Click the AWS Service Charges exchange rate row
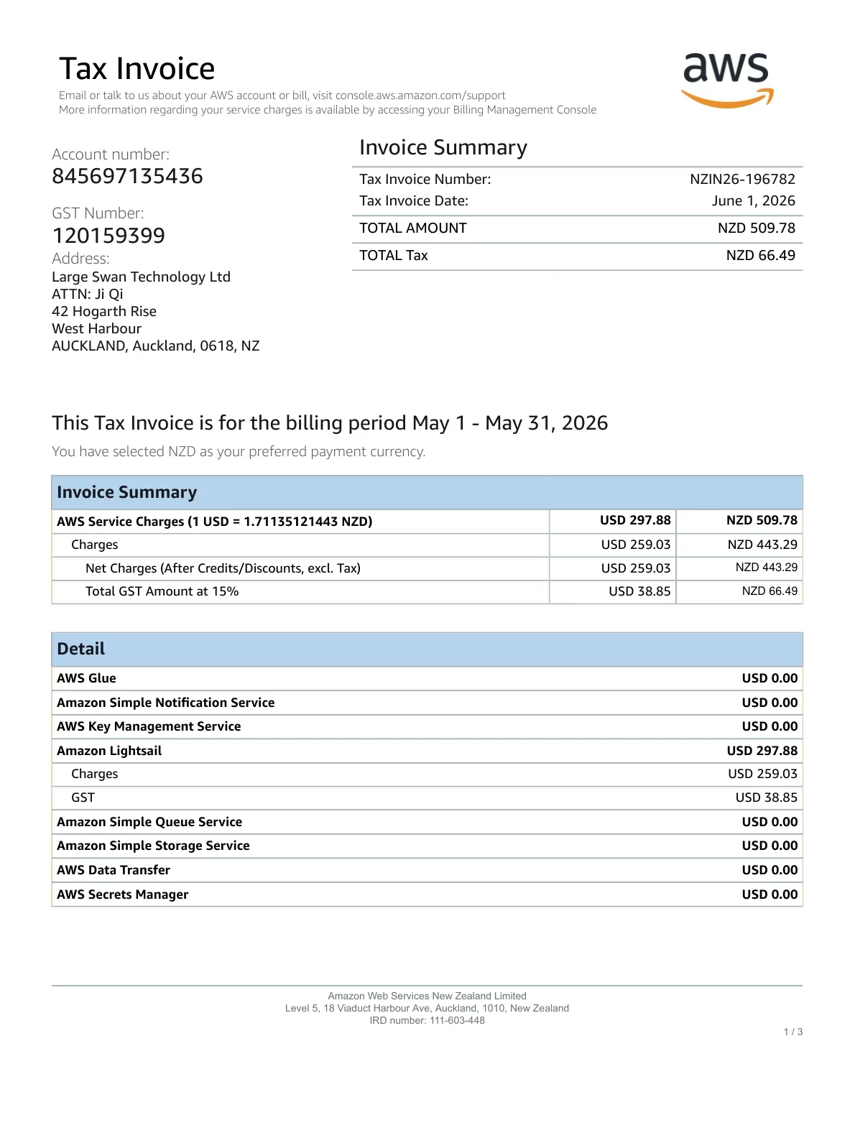The image size is (855, 1138). [x=427, y=521]
